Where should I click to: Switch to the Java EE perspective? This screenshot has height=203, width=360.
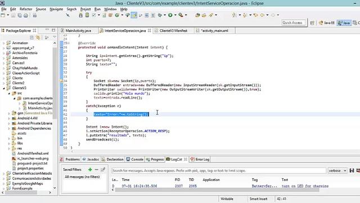[327, 23]
